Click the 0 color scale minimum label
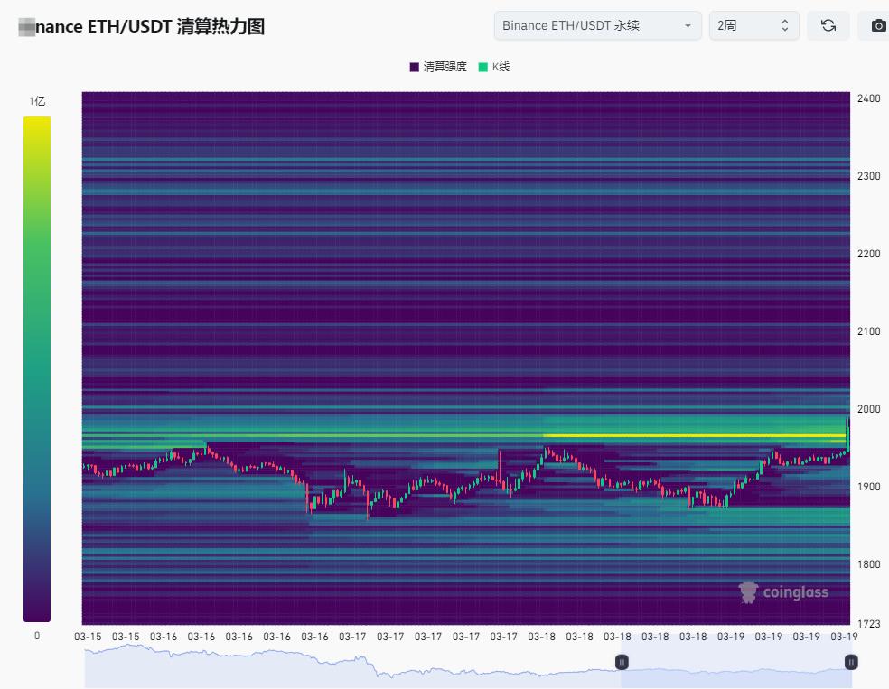889x689 pixels. 37,636
